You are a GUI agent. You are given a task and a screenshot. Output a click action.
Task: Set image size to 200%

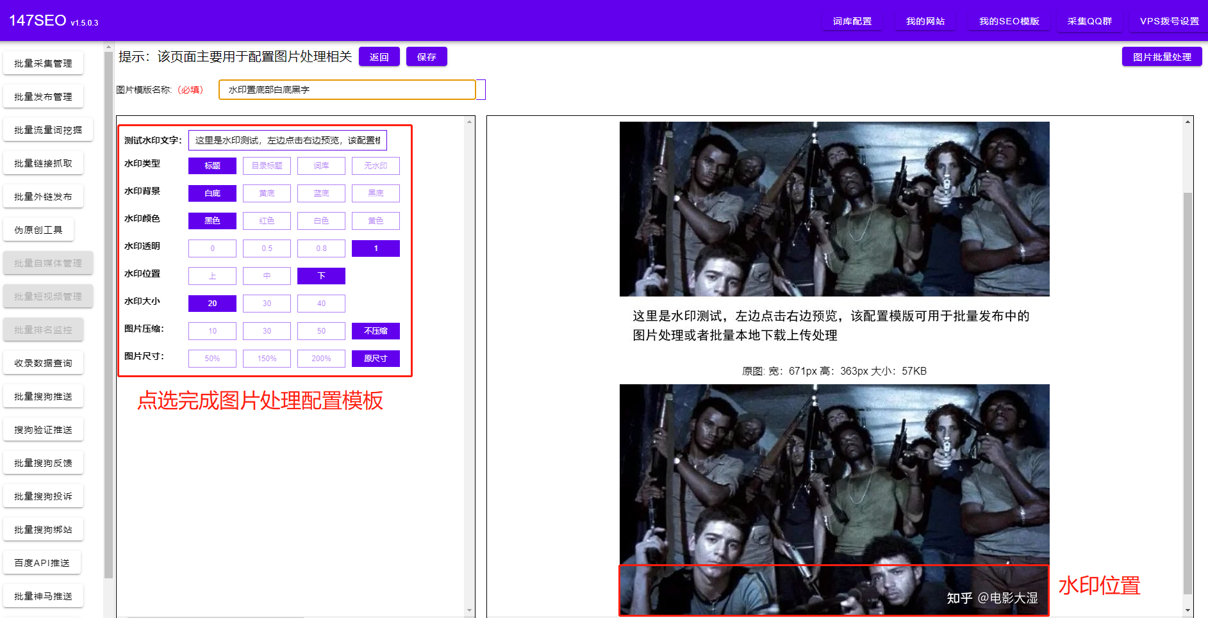point(321,359)
